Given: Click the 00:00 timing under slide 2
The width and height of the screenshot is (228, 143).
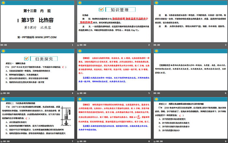Looking at the screenshot, I should (x=83, y=45).
